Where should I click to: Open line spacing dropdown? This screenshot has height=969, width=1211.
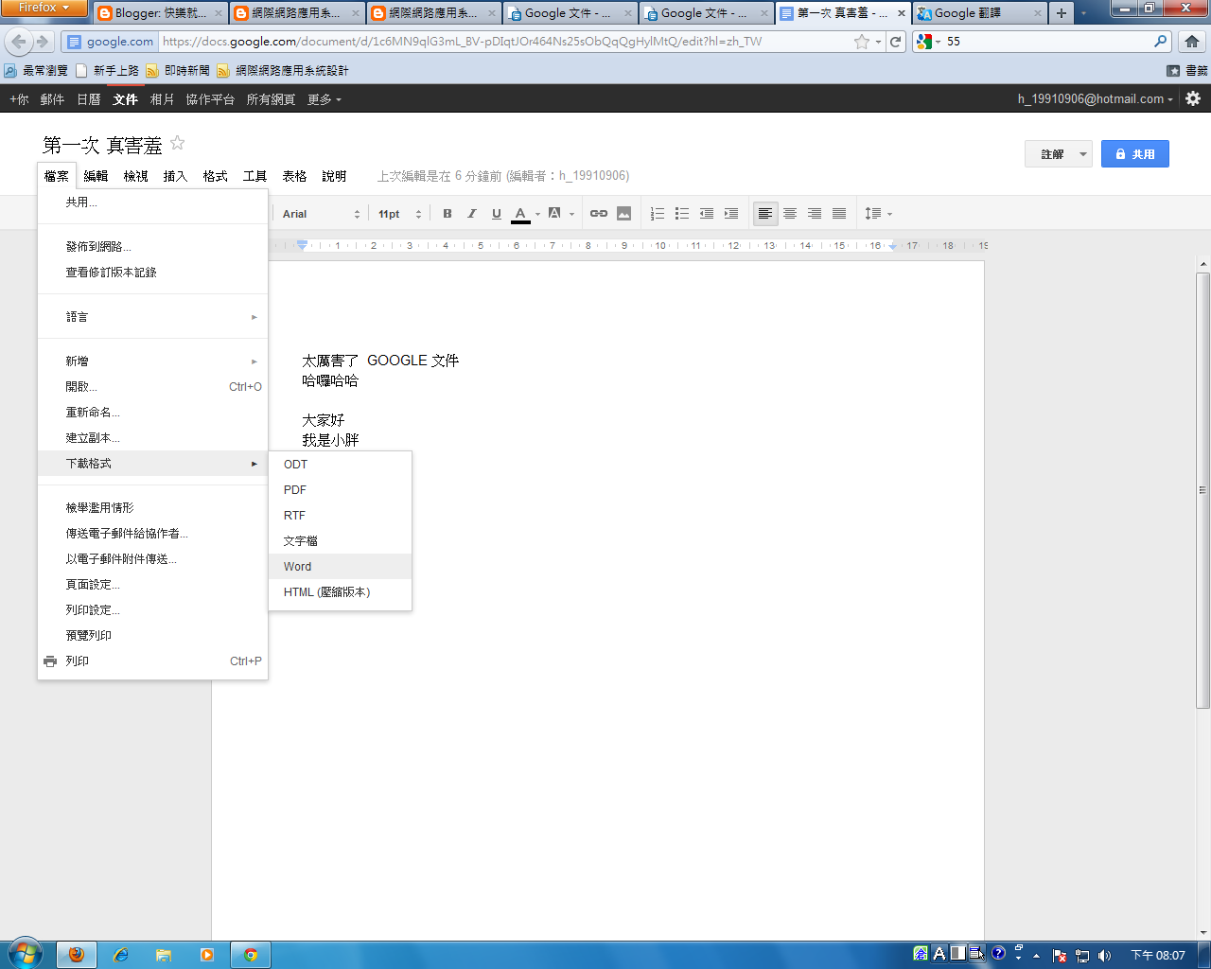click(x=879, y=214)
